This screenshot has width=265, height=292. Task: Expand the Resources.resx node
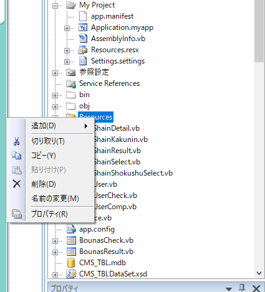67,50
